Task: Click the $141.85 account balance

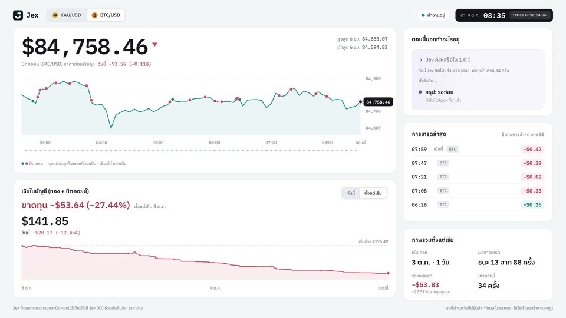Action: 45,221
